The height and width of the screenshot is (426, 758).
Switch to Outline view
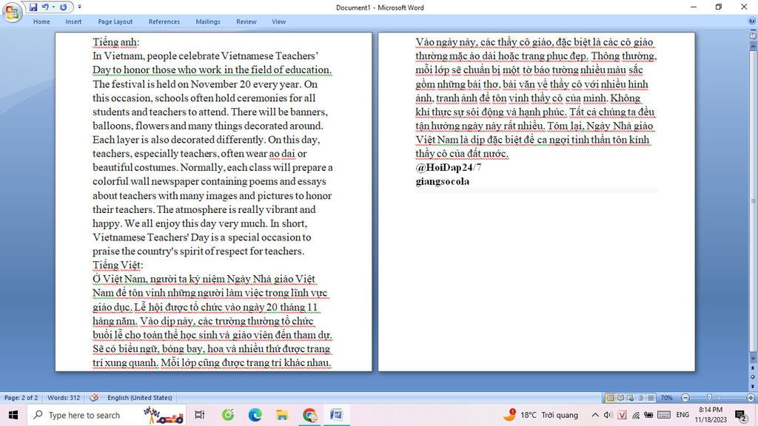pos(640,397)
